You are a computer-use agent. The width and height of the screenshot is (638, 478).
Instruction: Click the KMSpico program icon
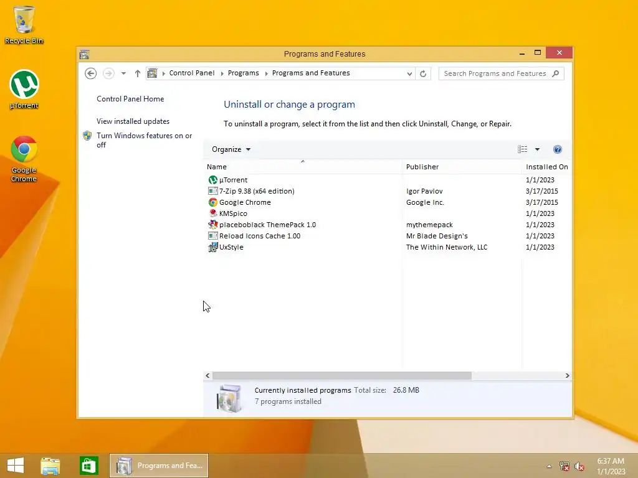(x=213, y=213)
